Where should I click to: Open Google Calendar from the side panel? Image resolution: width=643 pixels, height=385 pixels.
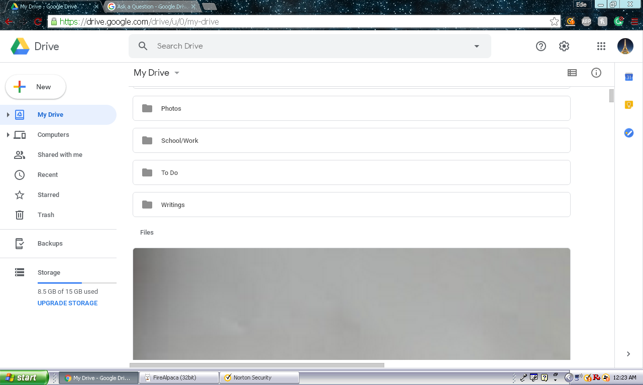coord(629,77)
